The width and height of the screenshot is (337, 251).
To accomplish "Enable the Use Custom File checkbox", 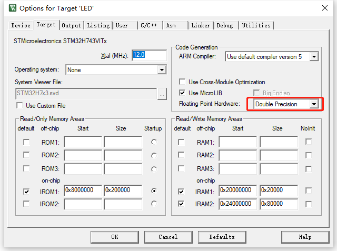I will 19,106.
